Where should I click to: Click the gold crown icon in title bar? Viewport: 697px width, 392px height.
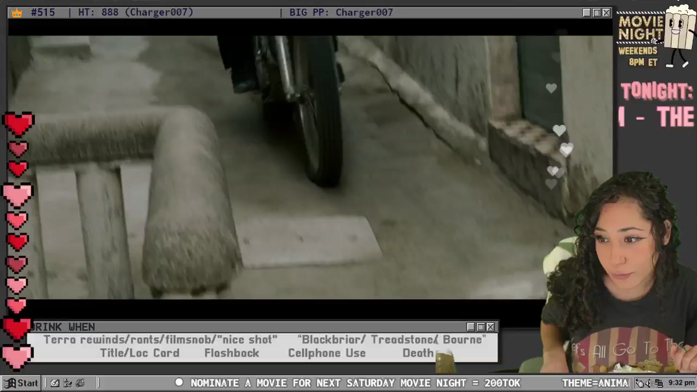click(x=17, y=13)
